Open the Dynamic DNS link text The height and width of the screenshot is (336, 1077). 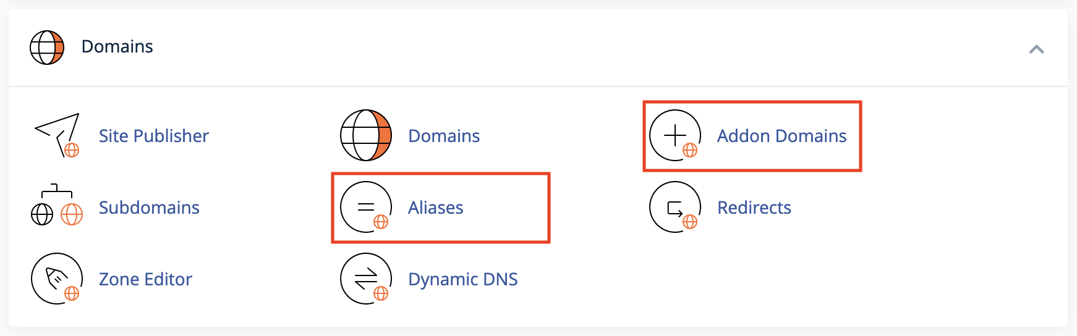click(x=463, y=279)
